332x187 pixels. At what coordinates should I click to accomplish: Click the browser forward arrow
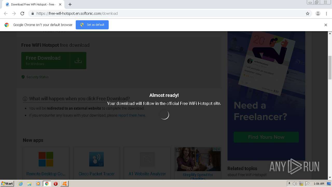(x=14, y=14)
